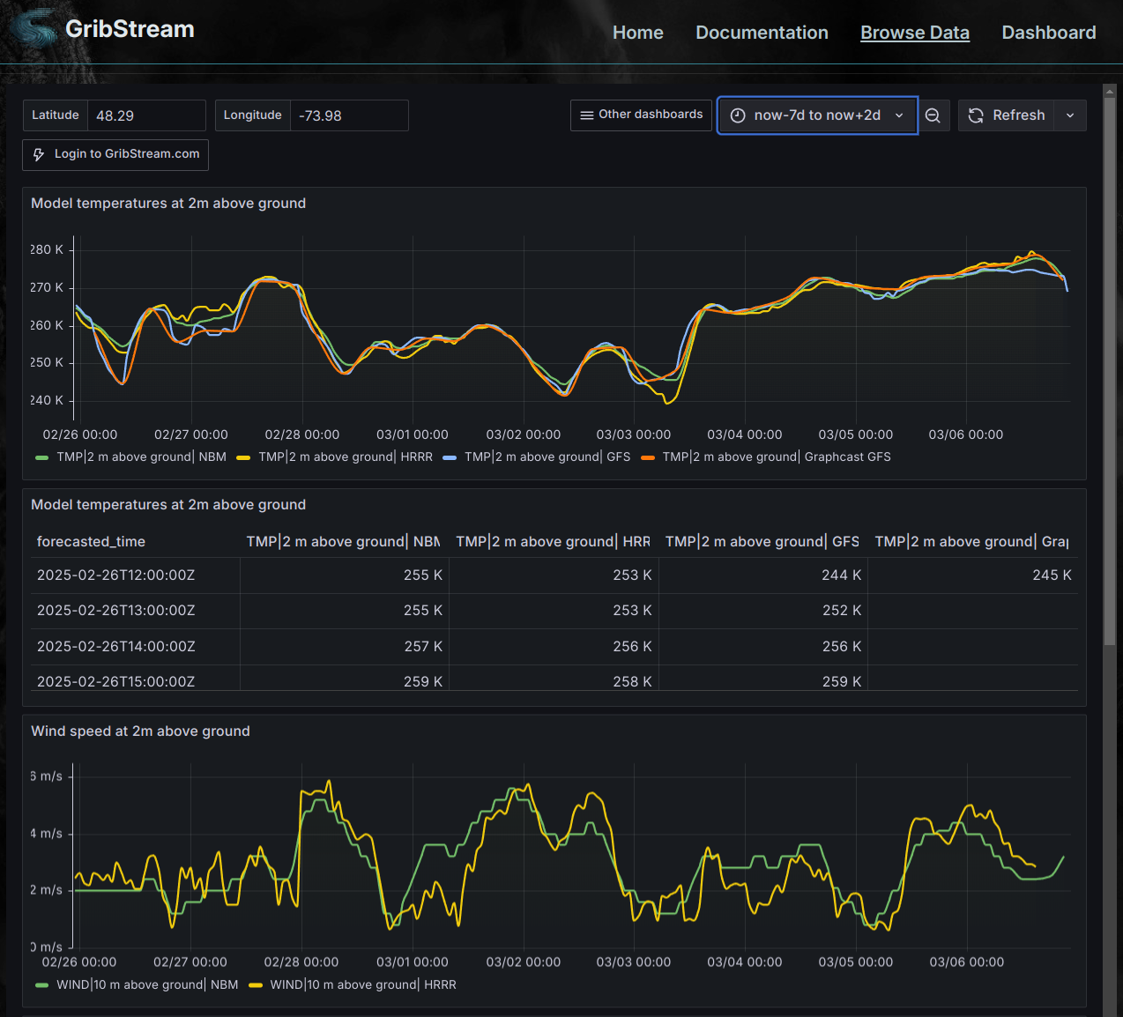Screen dimensions: 1123x1017
Task: Click the Latitude input field
Action: (146, 115)
